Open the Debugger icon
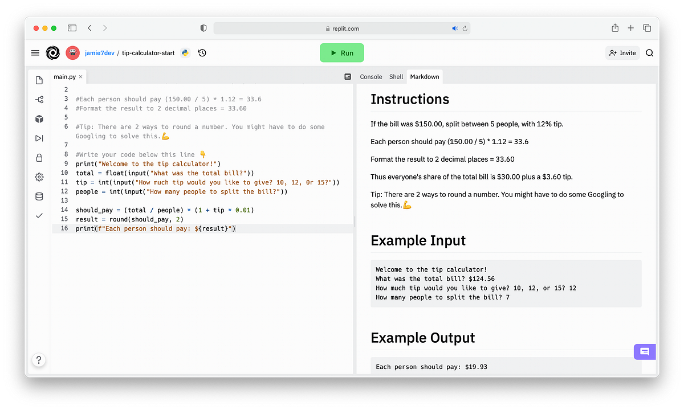This screenshot has height=410, width=684. (39, 138)
